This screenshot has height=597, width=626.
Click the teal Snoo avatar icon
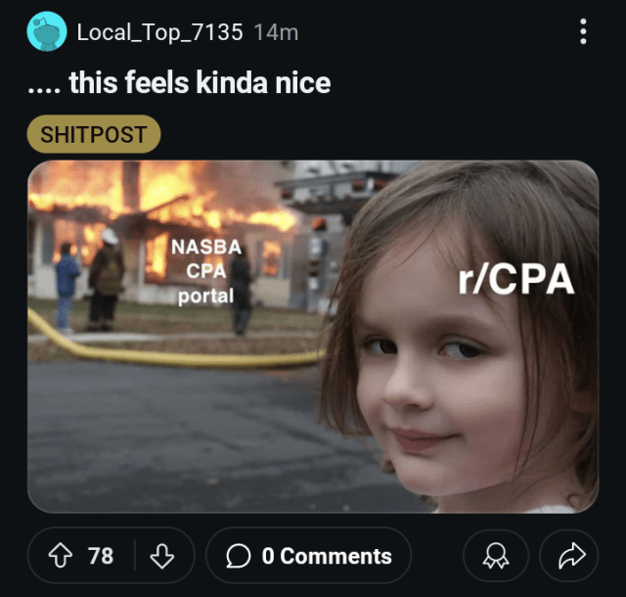pyautogui.click(x=47, y=31)
